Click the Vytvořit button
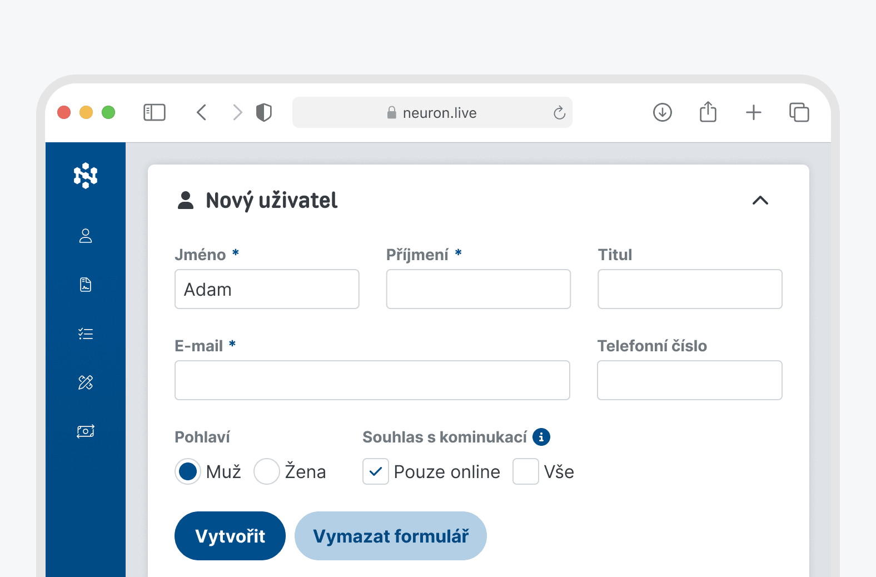This screenshot has height=577, width=876. [x=230, y=536]
